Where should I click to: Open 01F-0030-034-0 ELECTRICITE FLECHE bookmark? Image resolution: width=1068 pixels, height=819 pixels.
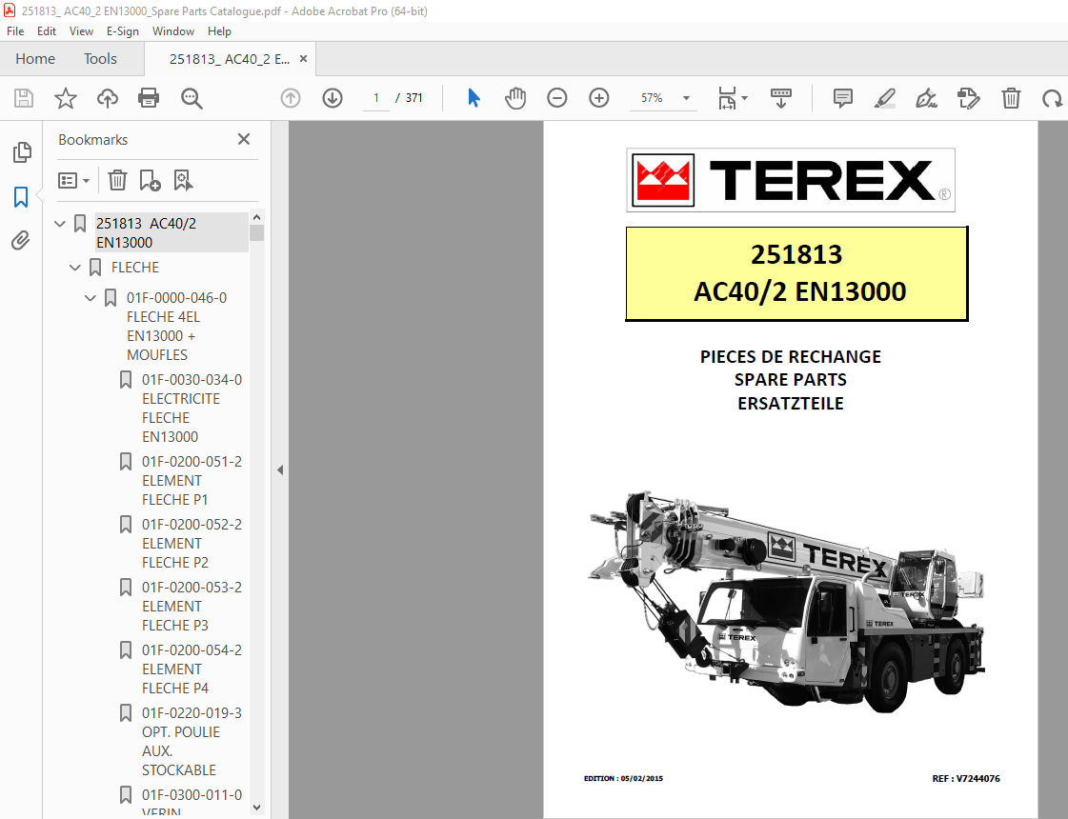[x=191, y=409]
